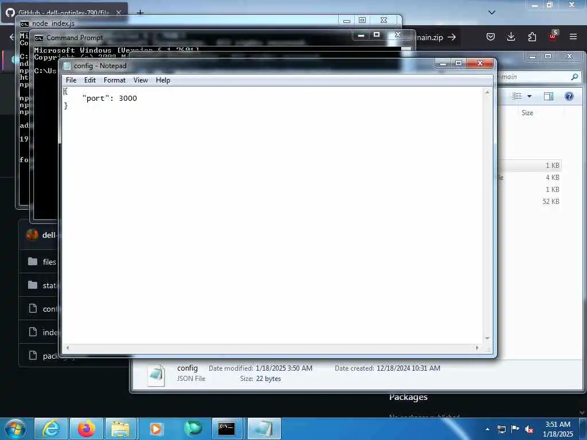Toggle the Explorer preview pane
The width and height of the screenshot is (587, 440).
[x=549, y=96]
